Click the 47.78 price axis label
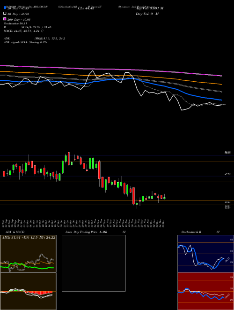The width and height of the screenshot is (234, 310). click(227, 174)
